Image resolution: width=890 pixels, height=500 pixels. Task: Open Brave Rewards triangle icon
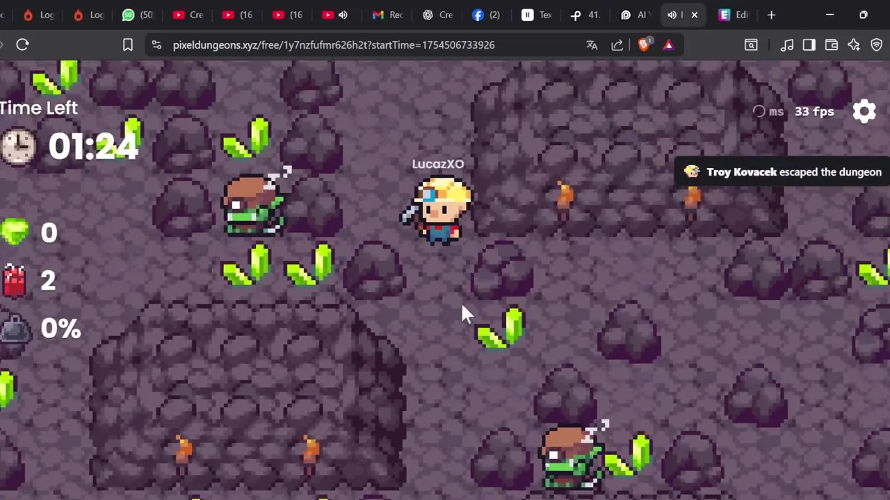[668, 44]
